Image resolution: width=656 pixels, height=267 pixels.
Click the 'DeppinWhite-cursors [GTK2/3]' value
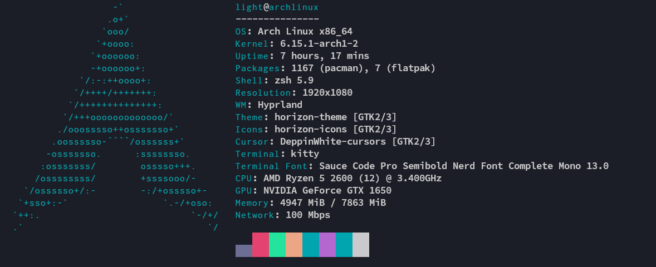coord(358,142)
